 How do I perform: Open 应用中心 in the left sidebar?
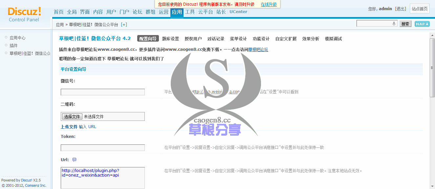[17, 38]
